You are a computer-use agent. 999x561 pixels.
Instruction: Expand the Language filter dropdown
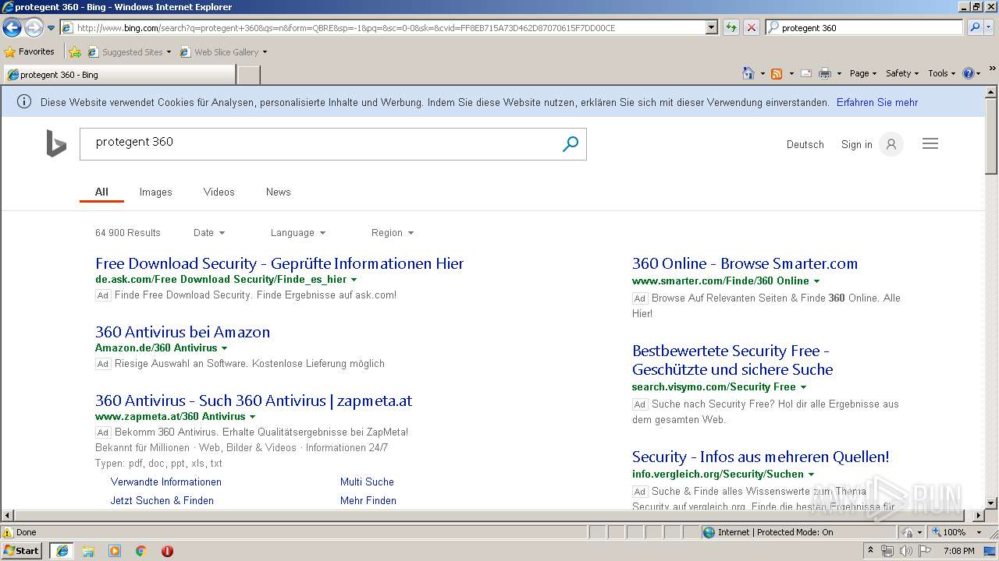298,233
